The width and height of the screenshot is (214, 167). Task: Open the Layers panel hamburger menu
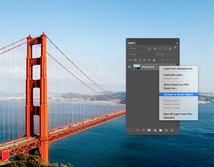[177, 43]
